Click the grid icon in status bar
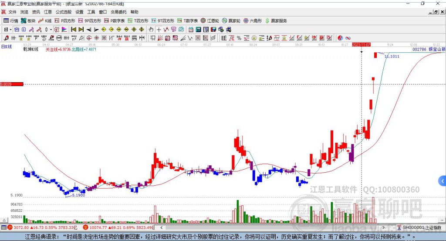Image resolution: width=446 pixels, height=241 pixels. [x=3, y=228]
